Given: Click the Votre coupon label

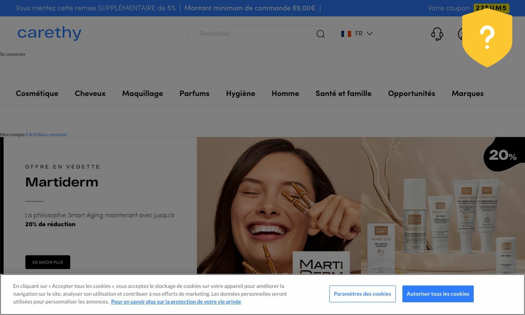Looking at the screenshot, I should 448,8.
